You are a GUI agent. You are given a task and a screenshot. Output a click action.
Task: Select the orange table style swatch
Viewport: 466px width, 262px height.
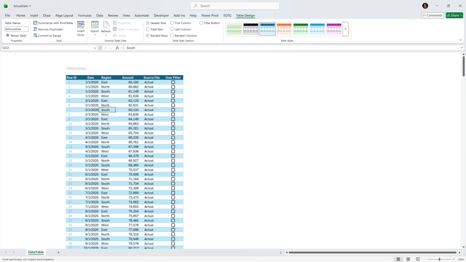284,29
